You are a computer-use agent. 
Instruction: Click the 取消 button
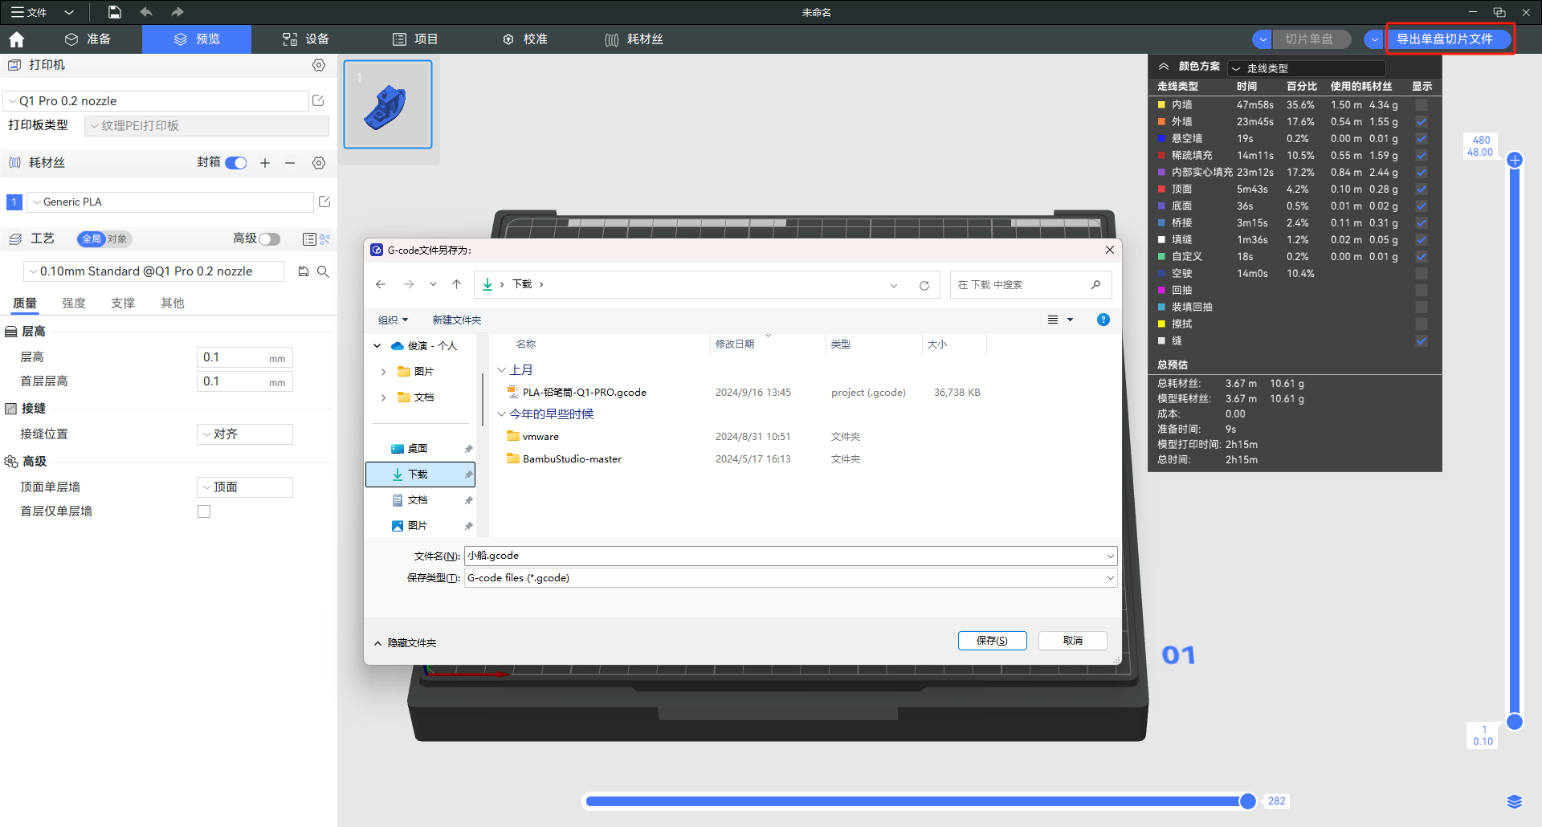tap(1072, 641)
